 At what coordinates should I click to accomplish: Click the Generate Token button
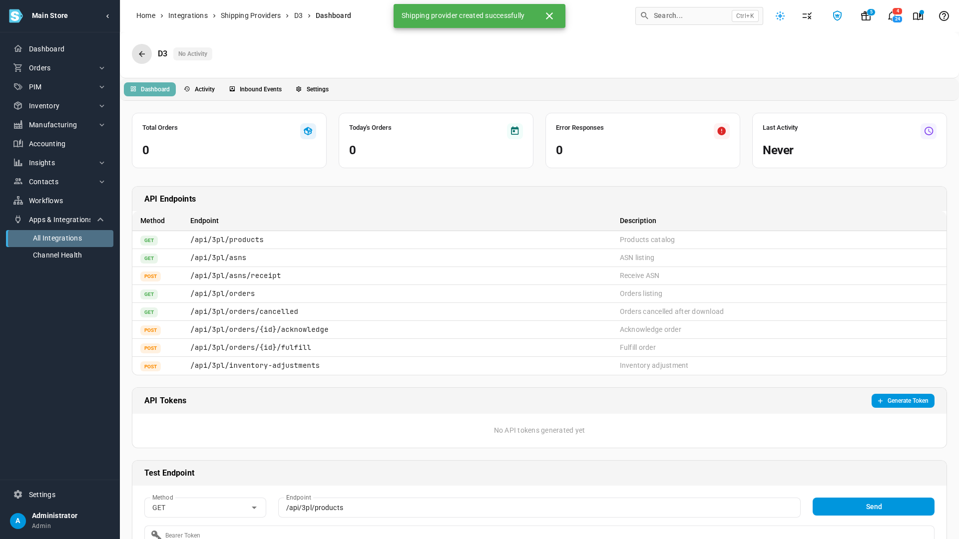(x=903, y=401)
